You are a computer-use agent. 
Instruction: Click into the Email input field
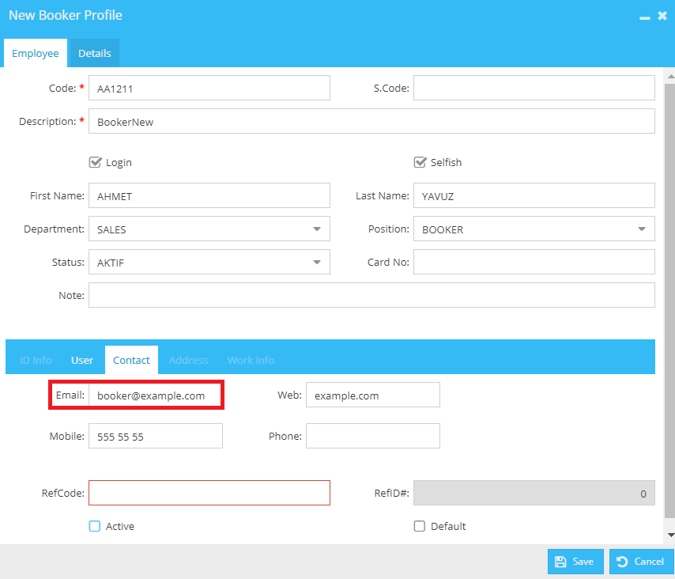(x=156, y=395)
